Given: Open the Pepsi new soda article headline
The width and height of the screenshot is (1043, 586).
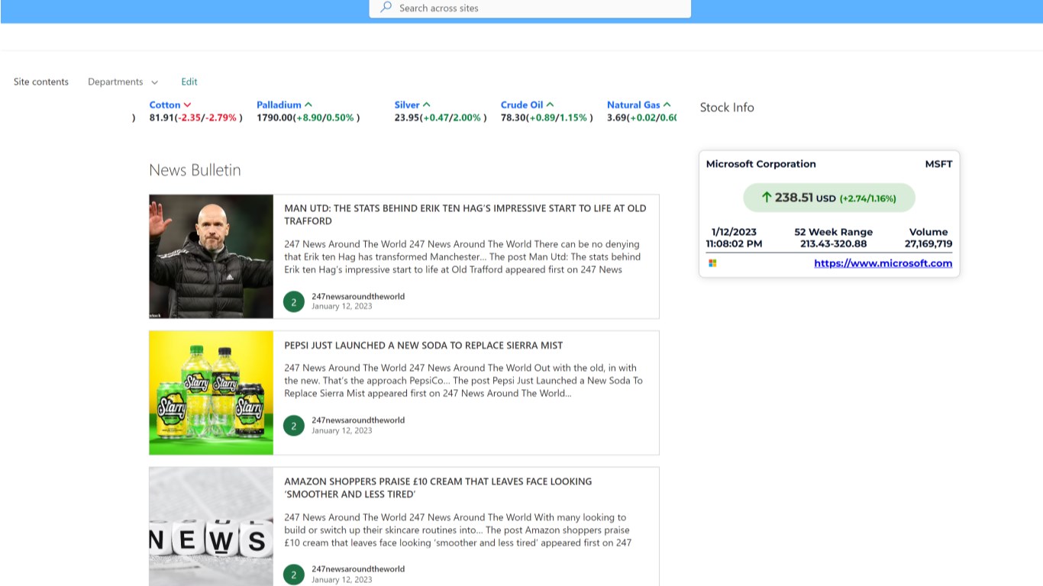Looking at the screenshot, I should pyautogui.click(x=424, y=346).
